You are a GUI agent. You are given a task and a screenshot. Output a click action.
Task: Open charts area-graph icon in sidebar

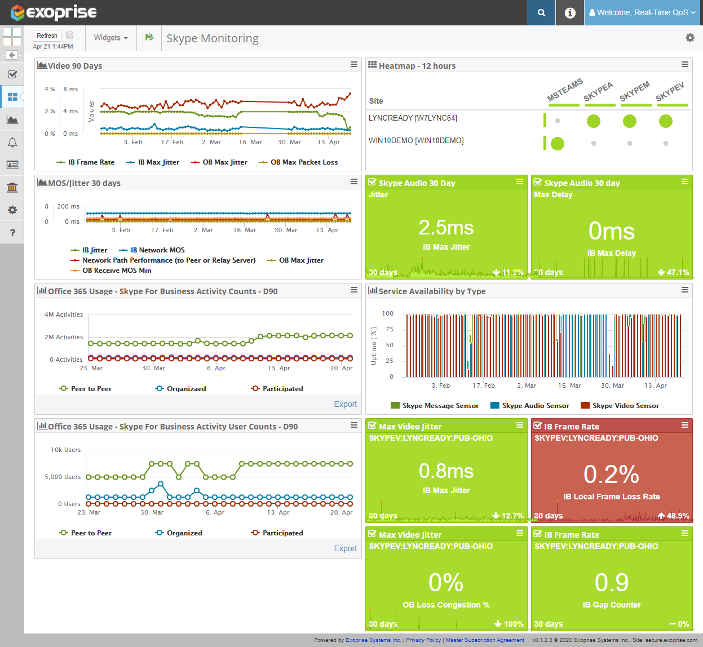tap(12, 119)
